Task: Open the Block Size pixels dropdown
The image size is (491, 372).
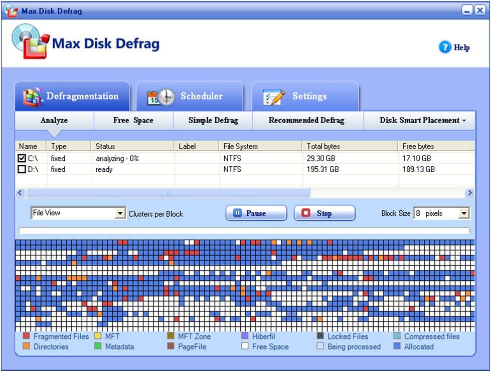Action: pyautogui.click(x=464, y=213)
